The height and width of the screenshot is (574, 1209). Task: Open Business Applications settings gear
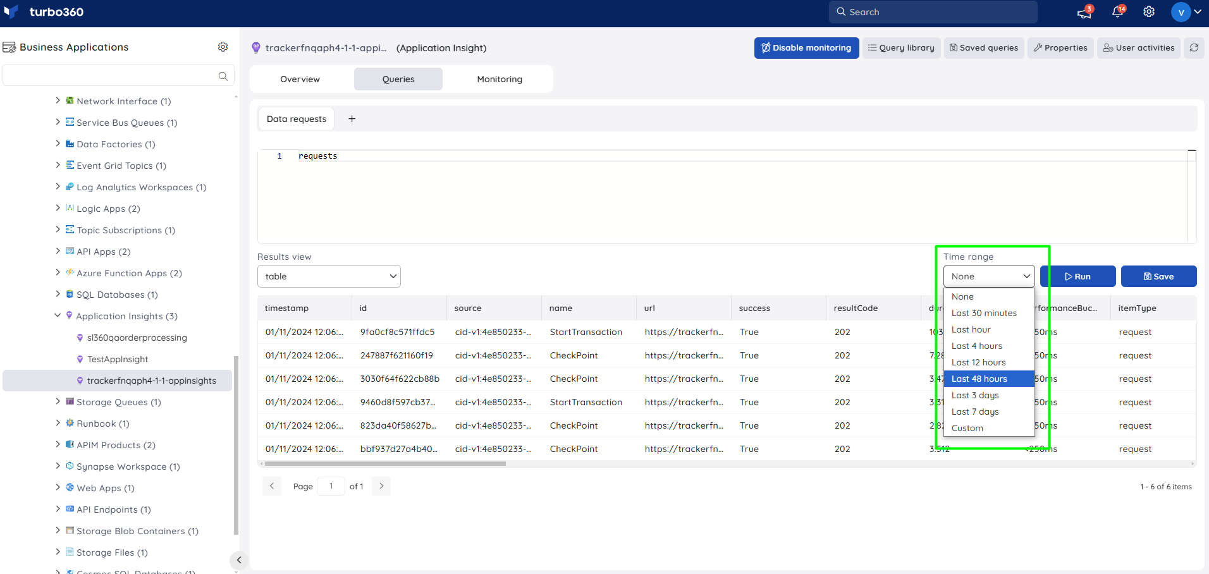click(x=223, y=47)
